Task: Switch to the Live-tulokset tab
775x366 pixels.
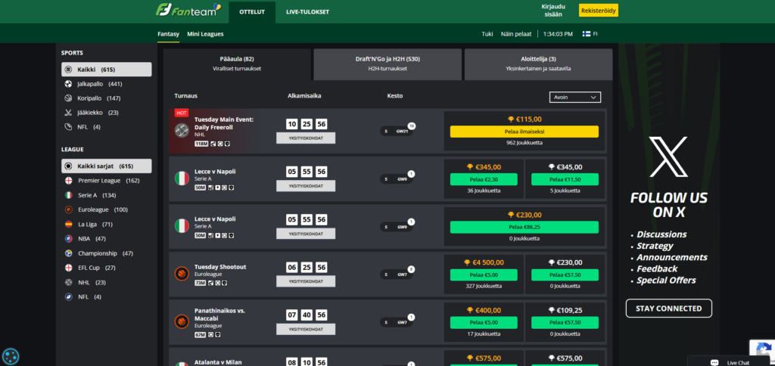Action: [307, 11]
